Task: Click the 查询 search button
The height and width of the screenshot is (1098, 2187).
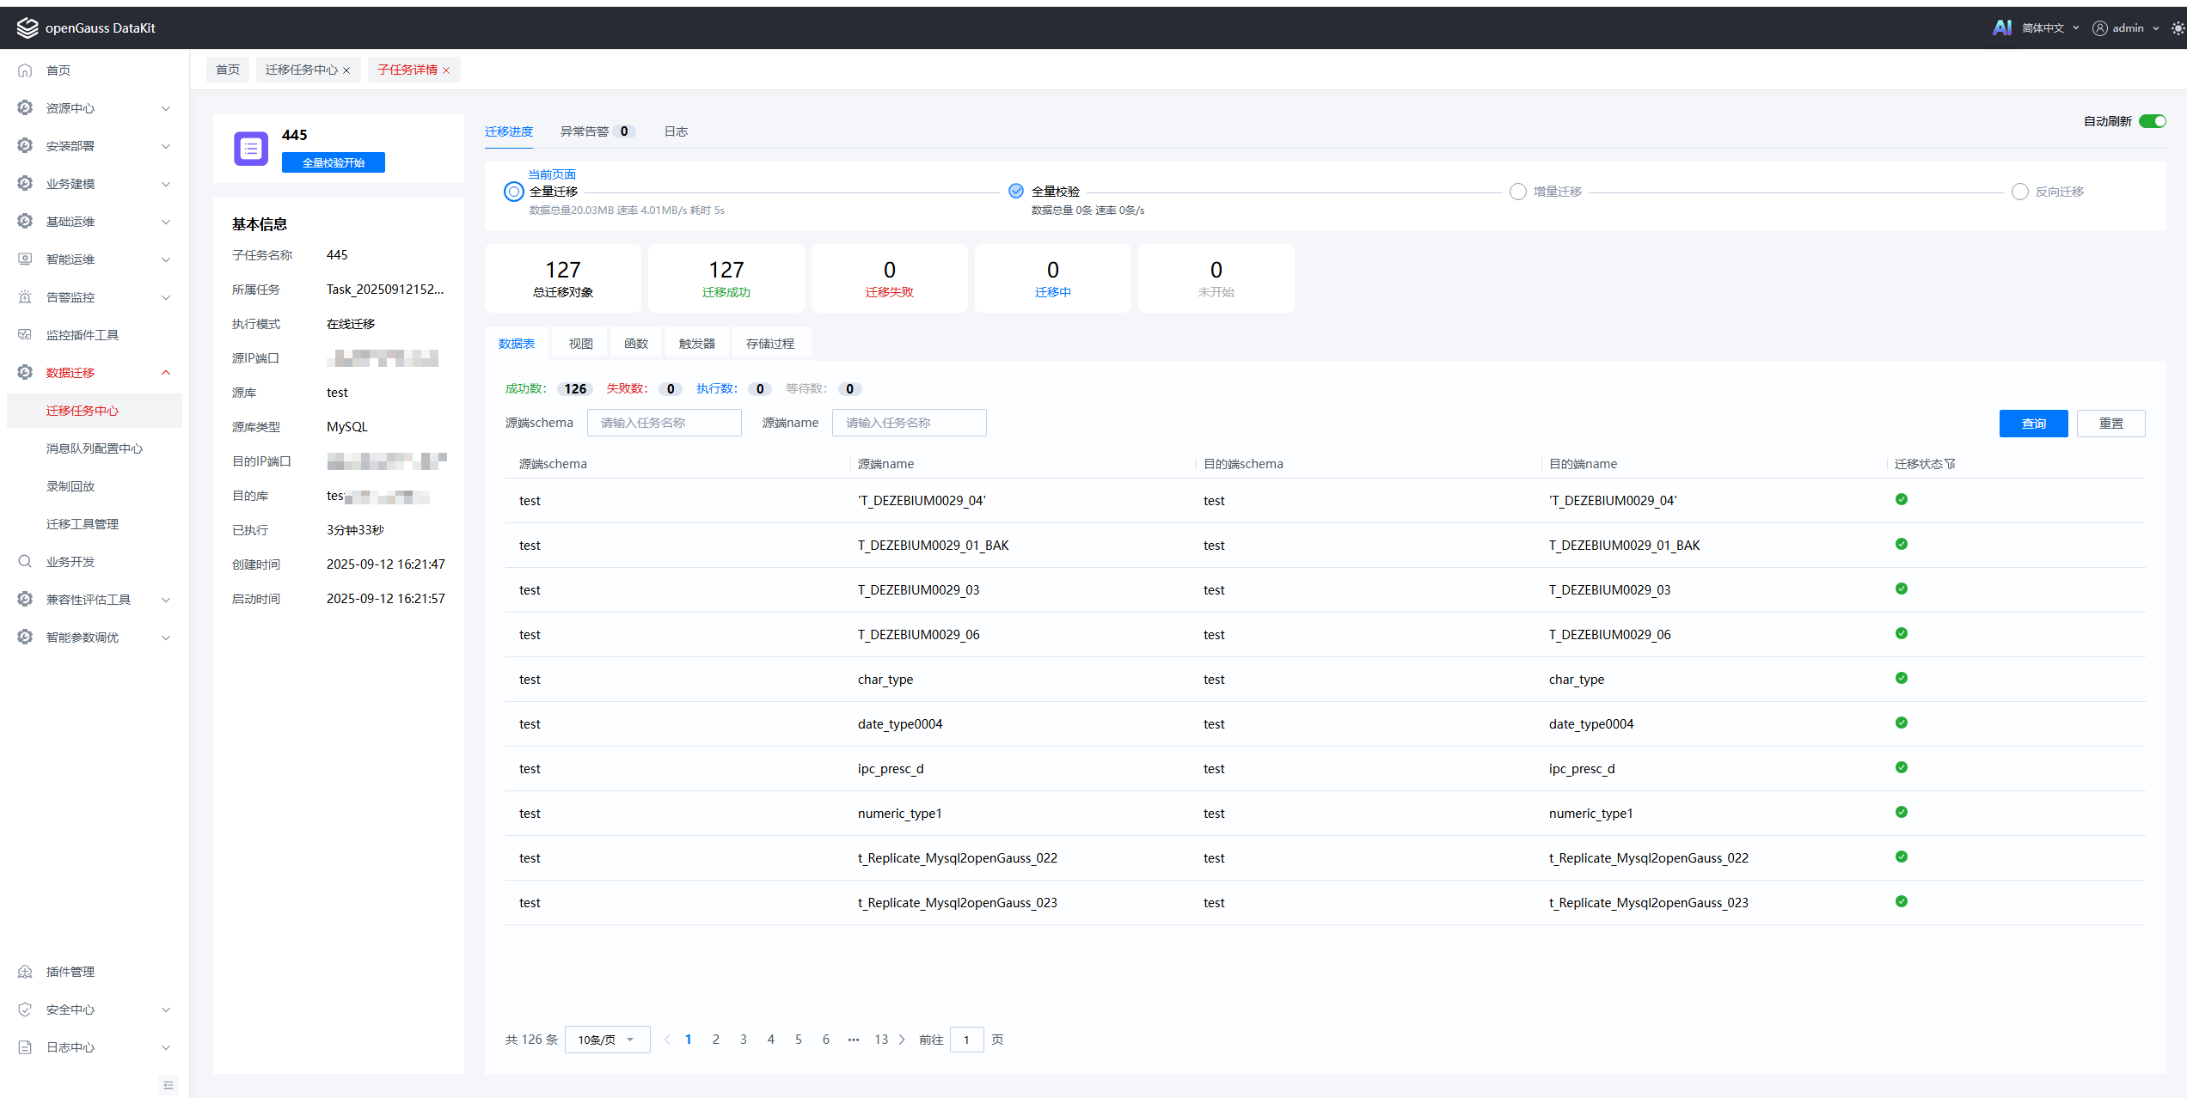Action: 2033,424
